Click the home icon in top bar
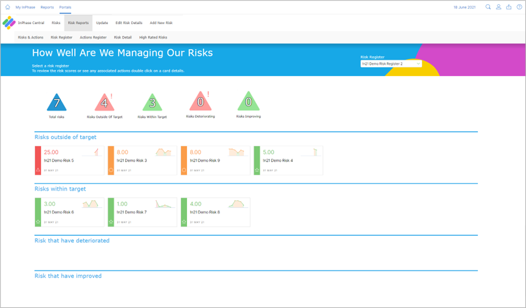 click(7, 7)
